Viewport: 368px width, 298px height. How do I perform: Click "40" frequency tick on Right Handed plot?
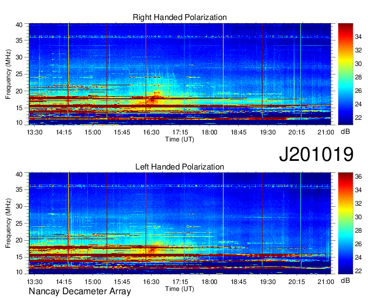click(x=19, y=25)
